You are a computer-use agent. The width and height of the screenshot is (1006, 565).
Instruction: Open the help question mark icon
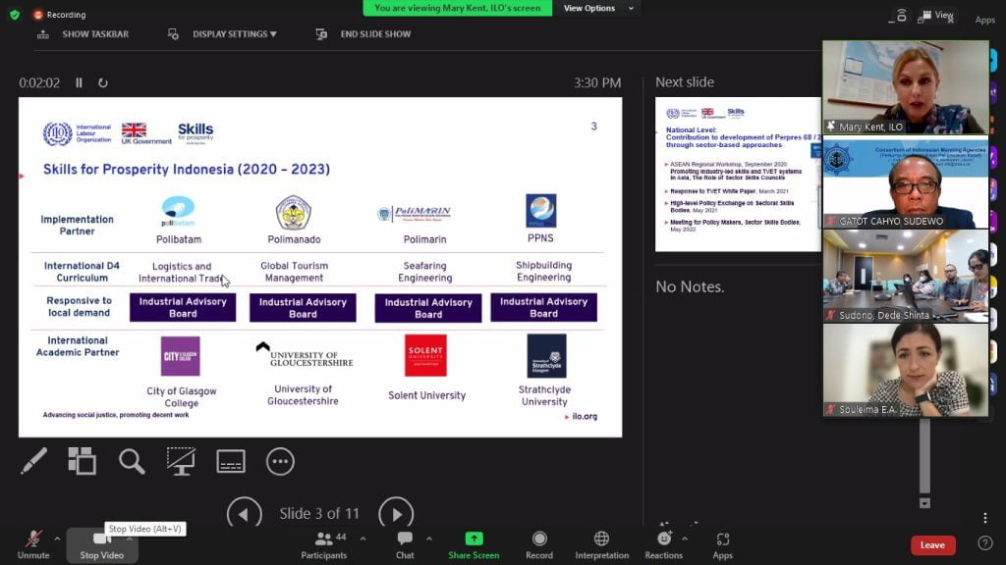(985, 543)
